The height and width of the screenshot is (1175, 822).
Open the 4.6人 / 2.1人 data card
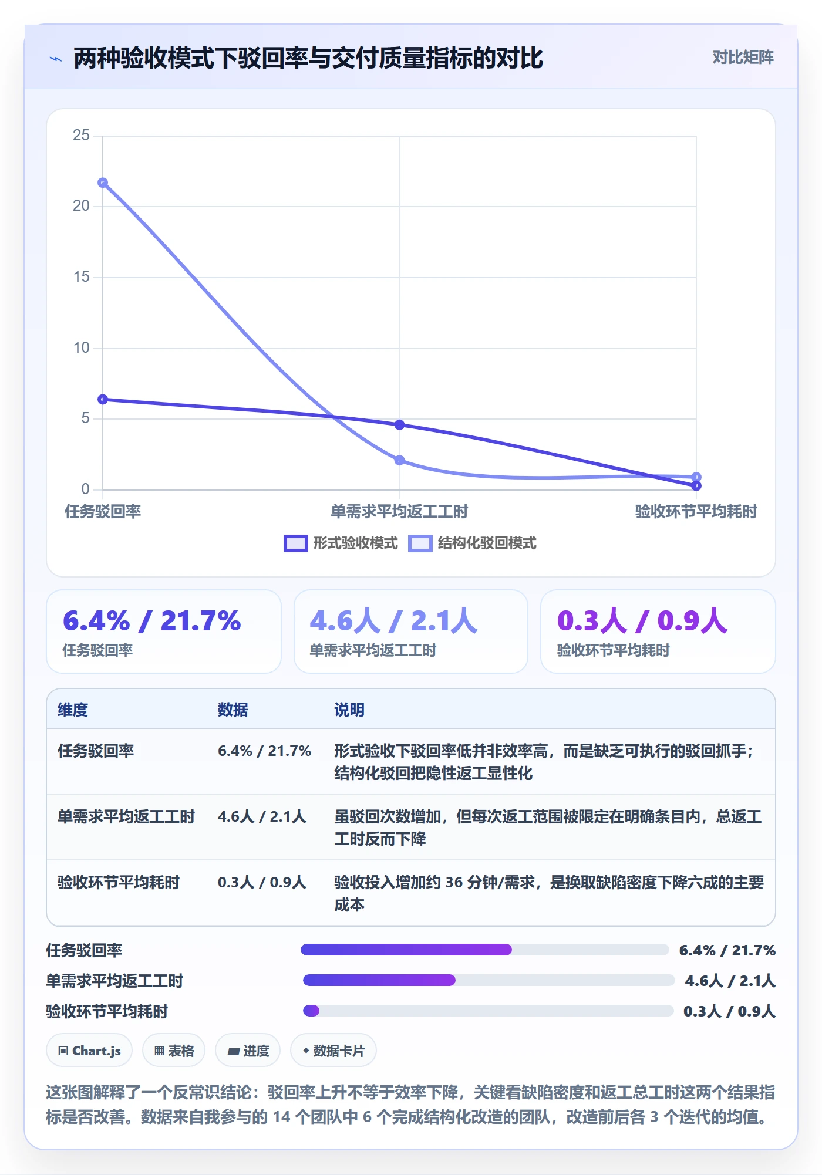411,632
